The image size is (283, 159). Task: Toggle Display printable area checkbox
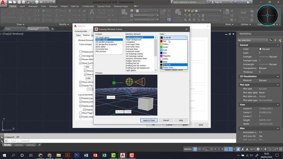tap(80, 102)
